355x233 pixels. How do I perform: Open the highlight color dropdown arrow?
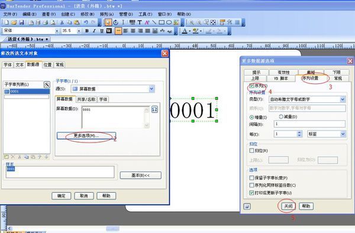point(201,31)
